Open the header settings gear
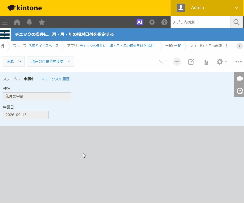This screenshot has width=244, height=203. [x=152, y=22]
